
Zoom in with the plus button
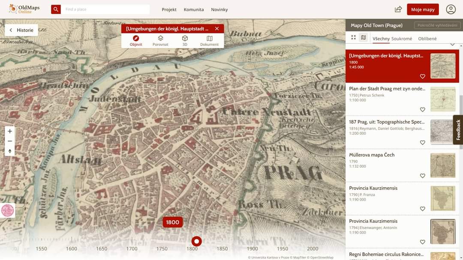tap(10, 131)
